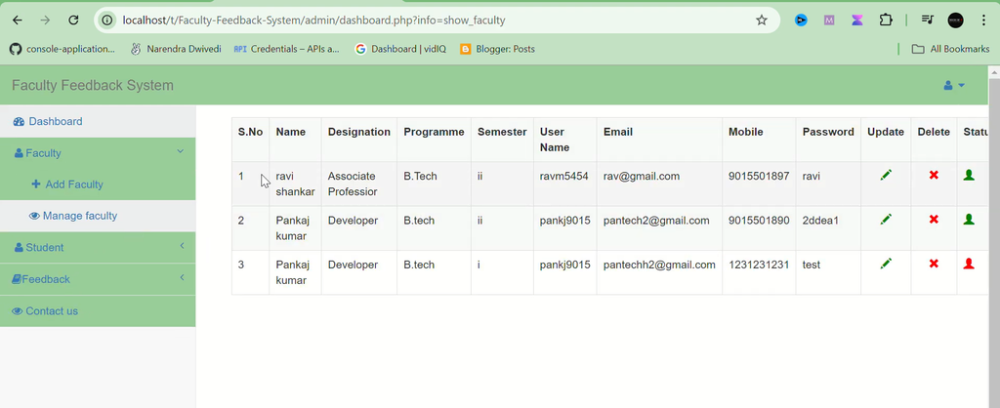Open Add Faculty page

[98, 184]
